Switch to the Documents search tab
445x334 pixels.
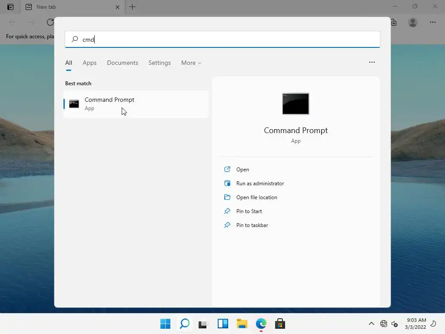[123, 63]
